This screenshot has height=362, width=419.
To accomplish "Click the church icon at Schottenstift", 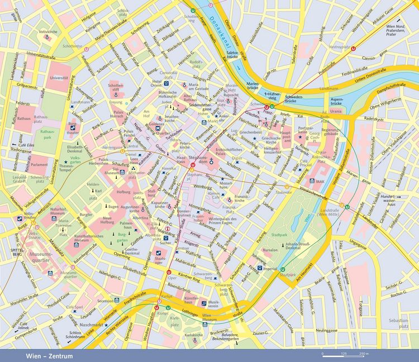I will point(116,94).
